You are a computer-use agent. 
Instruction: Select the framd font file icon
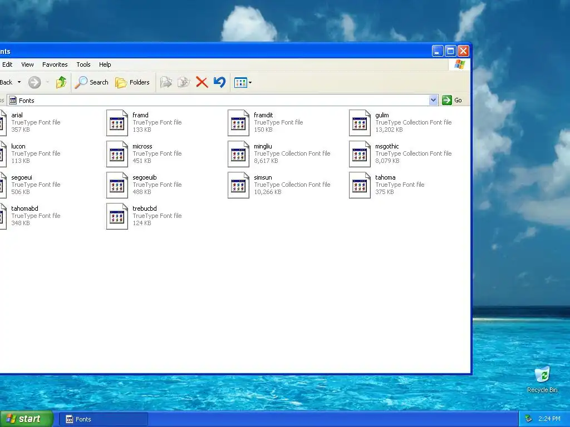pyautogui.click(x=117, y=123)
